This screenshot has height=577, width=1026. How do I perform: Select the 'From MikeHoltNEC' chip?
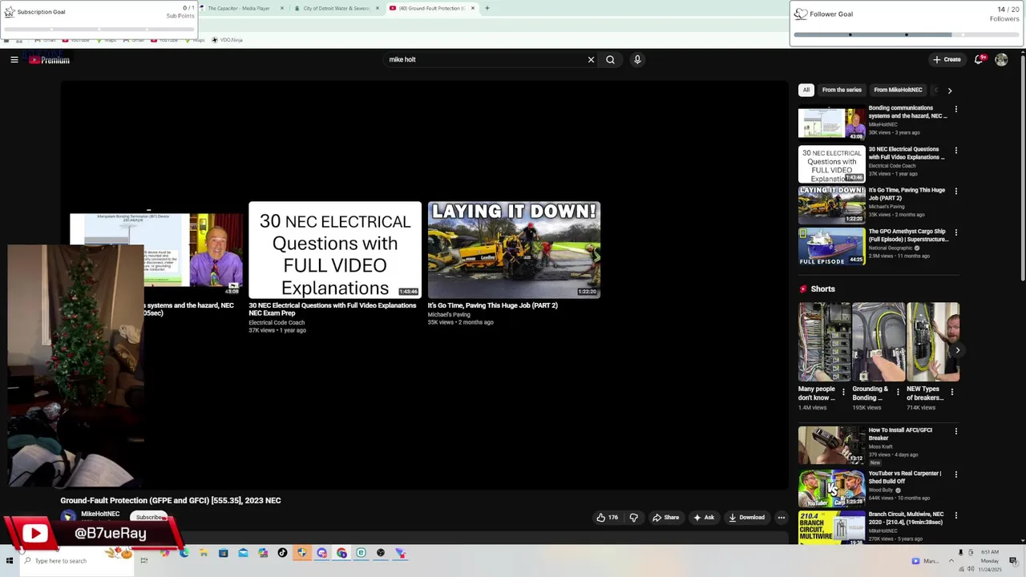[x=898, y=90]
